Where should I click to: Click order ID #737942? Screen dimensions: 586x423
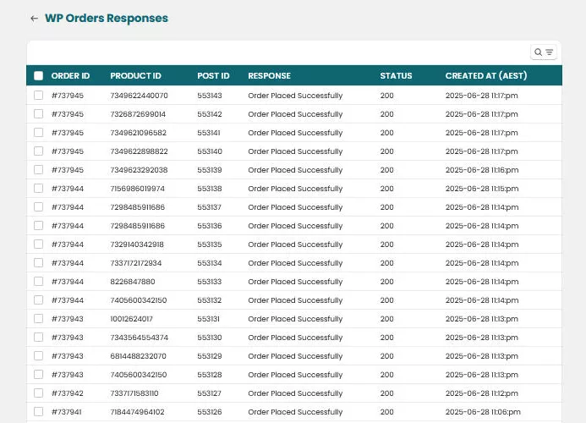click(68, 393)
